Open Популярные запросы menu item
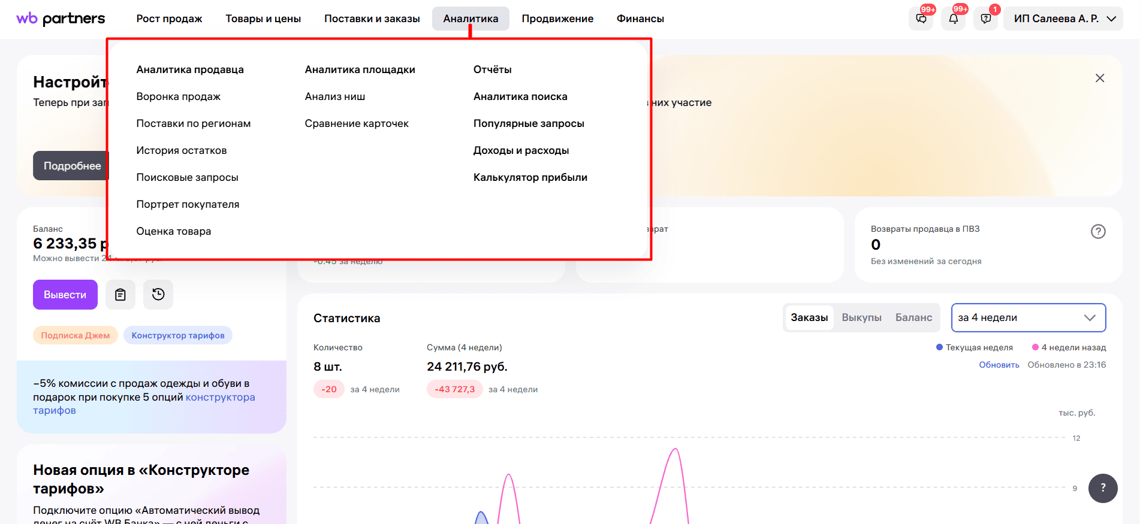Image resolution: width=1140 pixels, height=524 pixels. click(x=529, y=123)
